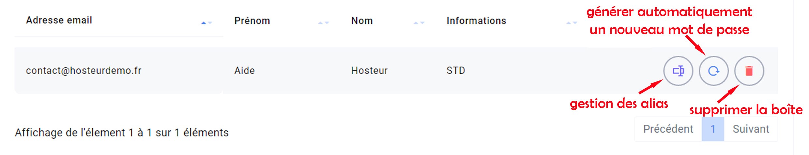Go to the next page with Suivant
Screen dimensions: 809x155
(x=751, y=129)
